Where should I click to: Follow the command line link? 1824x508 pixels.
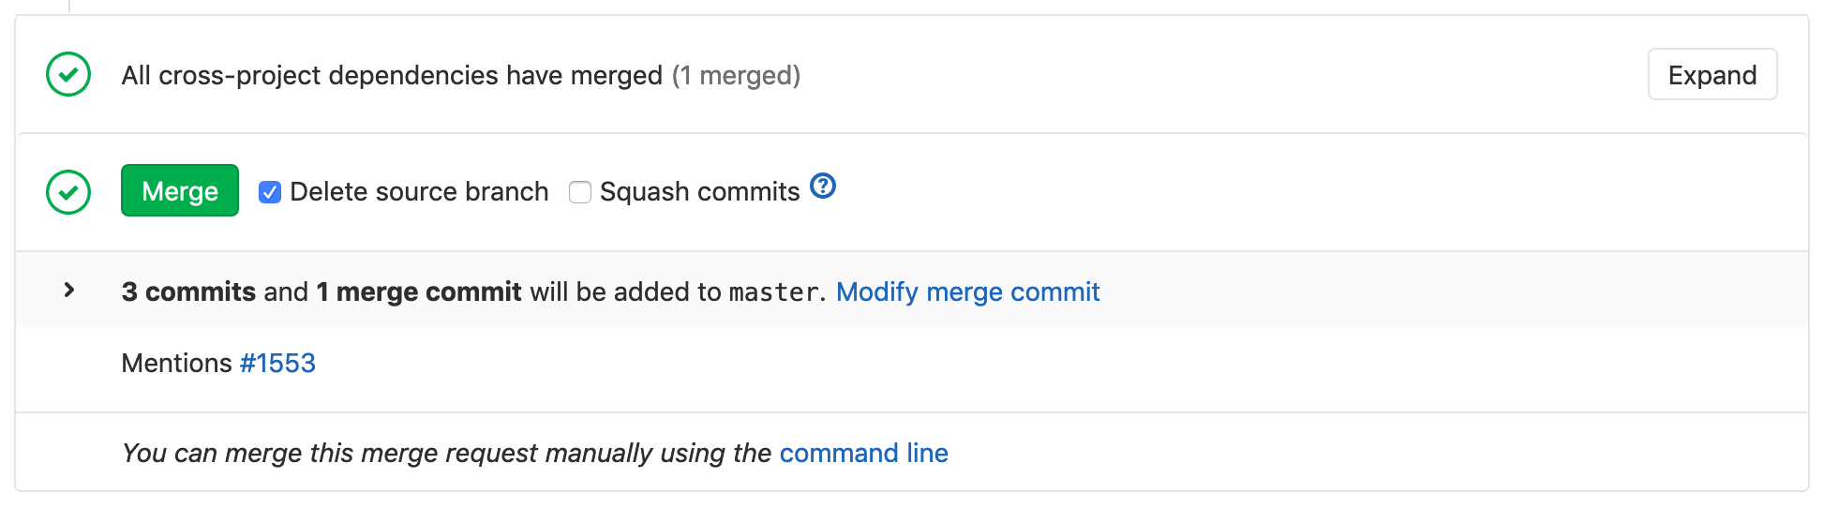coord(863,454)
